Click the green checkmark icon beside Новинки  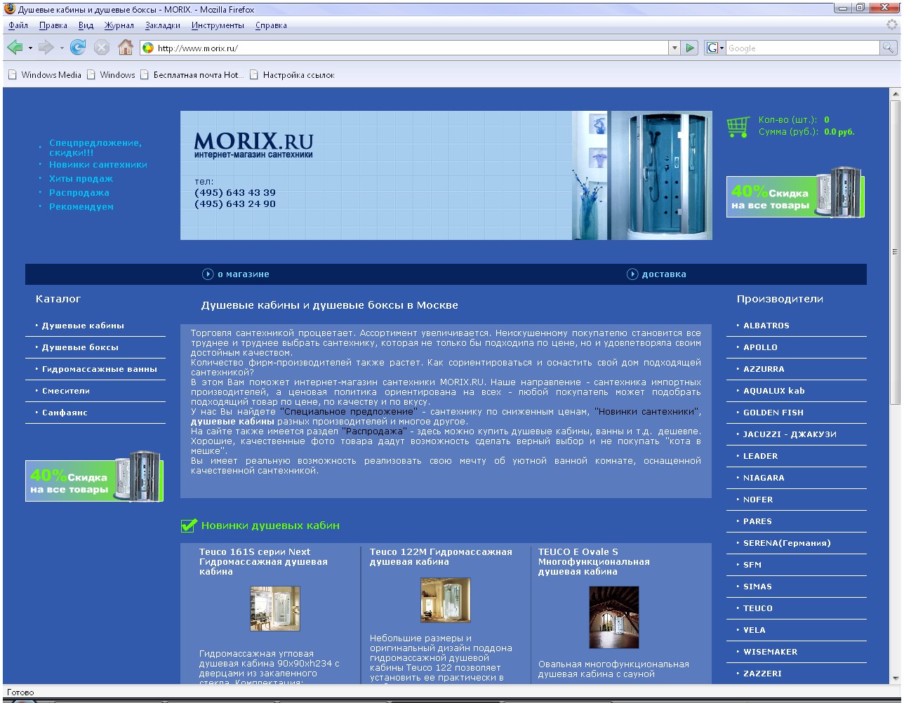[188, 525]
